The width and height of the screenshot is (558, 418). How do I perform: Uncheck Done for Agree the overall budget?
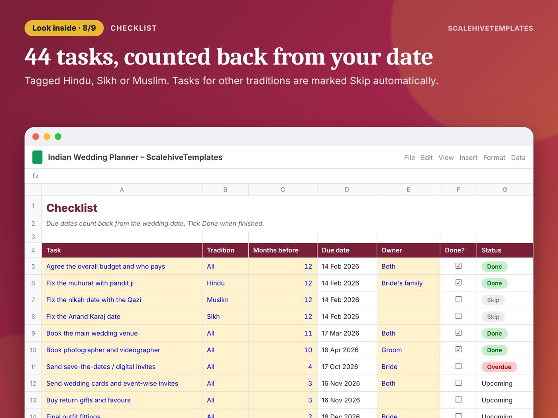[x=458, y=266]
